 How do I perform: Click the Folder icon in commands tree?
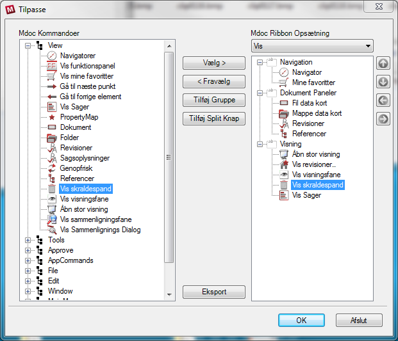52,138
